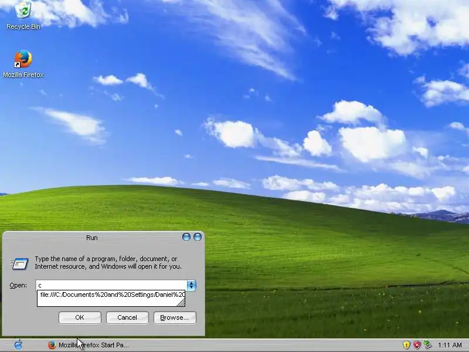Screen dimensions: 469x352
Task: Click the network connection tray icon
Action: click(428, 345)
